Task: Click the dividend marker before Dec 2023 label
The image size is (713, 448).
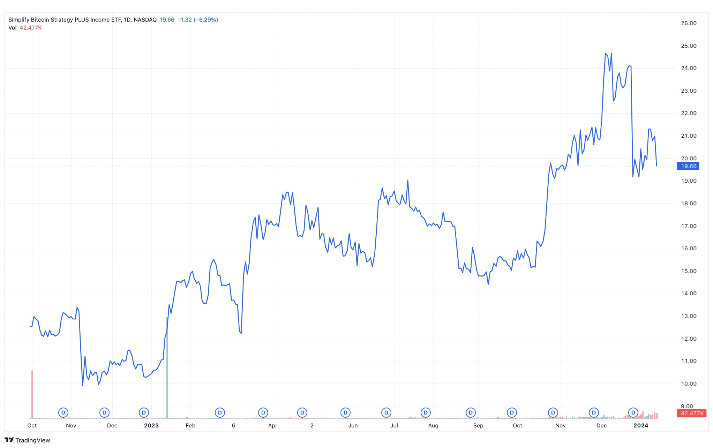Action: coord(594,413)
